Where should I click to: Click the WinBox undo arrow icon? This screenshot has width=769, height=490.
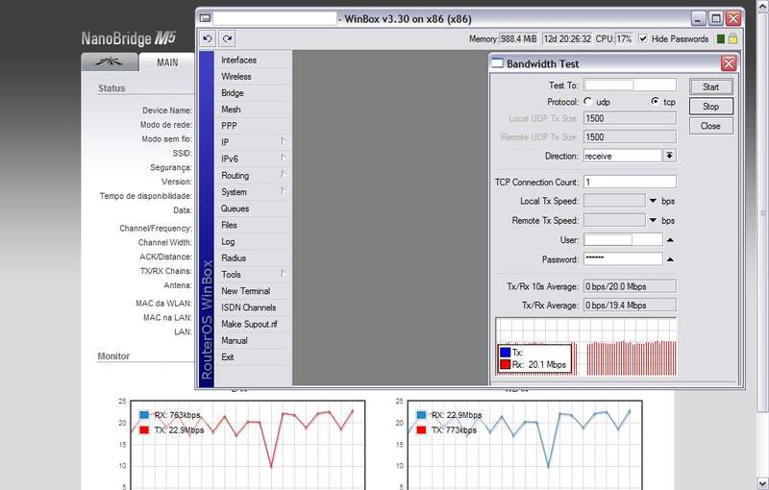tap(208, 38)
